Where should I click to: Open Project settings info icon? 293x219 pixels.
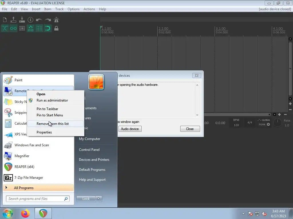[x=30, y=20]
